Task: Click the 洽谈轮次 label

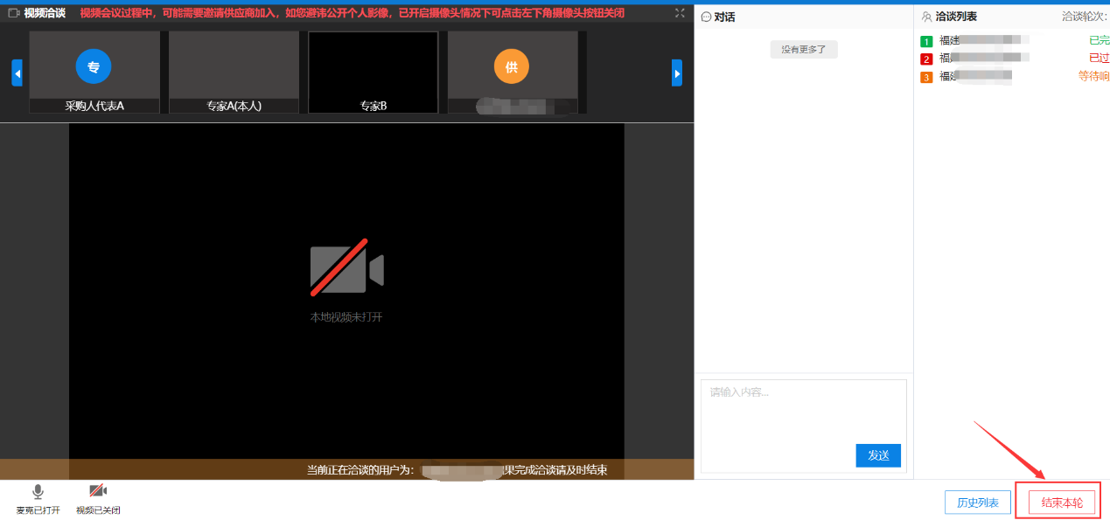Action: [x=1086, y=17]
